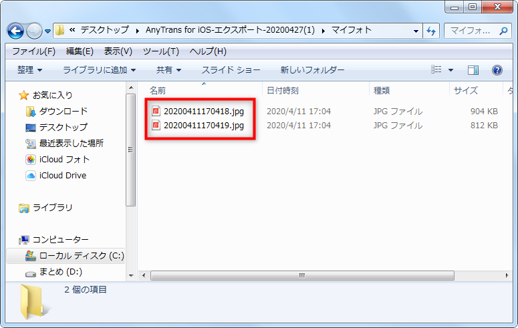Image resolution: width=518 pixels, height=328 pixels.
Task: Open recent pages dropdown beside navigation arrows
Action: (x=48, y=31)
